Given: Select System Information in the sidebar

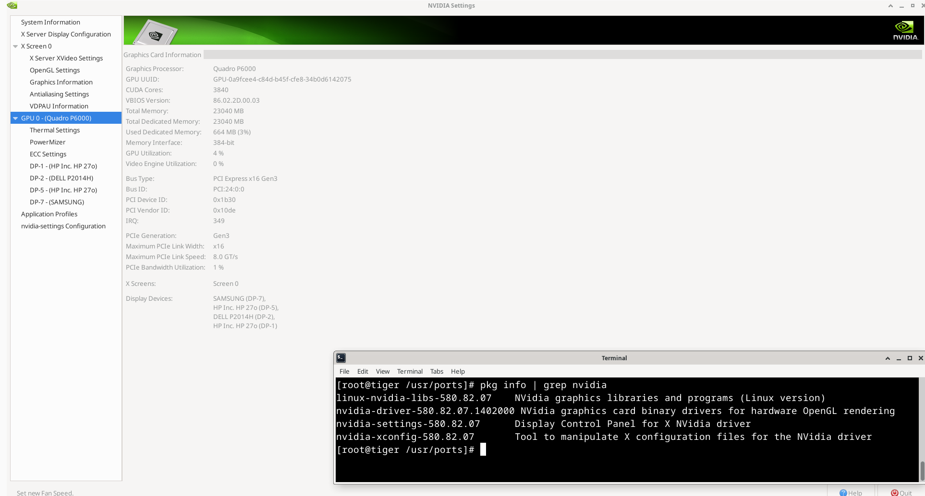Looking at the screenshot, I should coord(50,22).
